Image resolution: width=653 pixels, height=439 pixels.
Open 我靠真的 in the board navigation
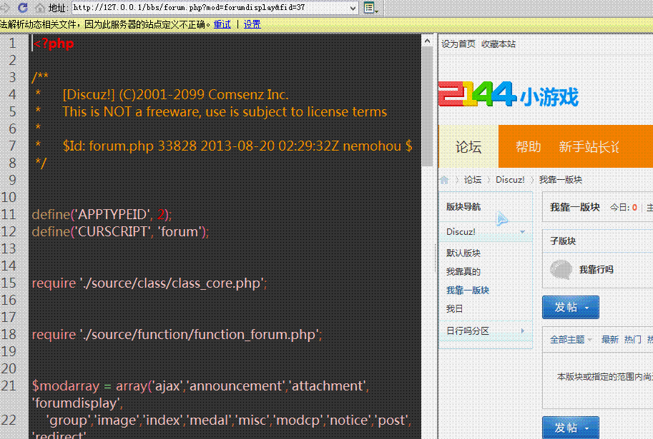(463, 271)
